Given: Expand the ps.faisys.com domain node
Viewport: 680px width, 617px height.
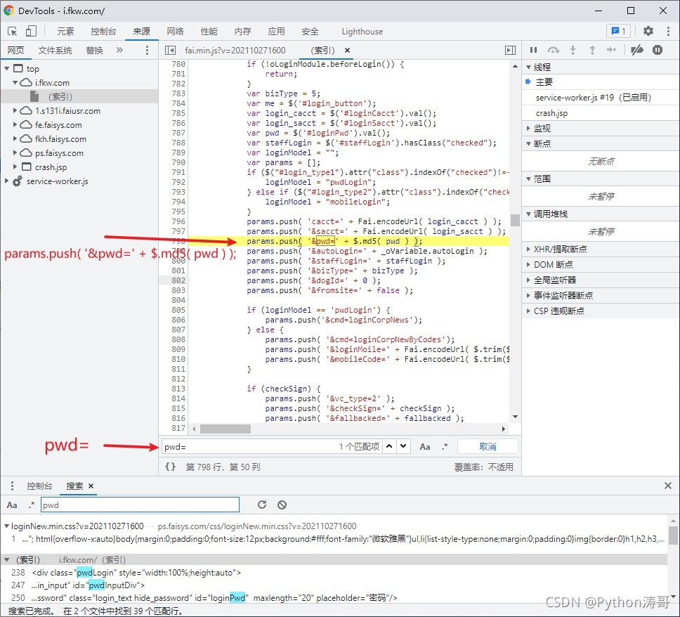Looking at the screenshot, I should pos(15,152).
